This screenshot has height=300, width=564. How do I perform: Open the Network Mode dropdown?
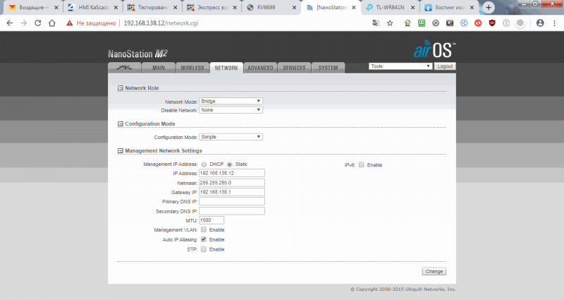click(231, 101)
